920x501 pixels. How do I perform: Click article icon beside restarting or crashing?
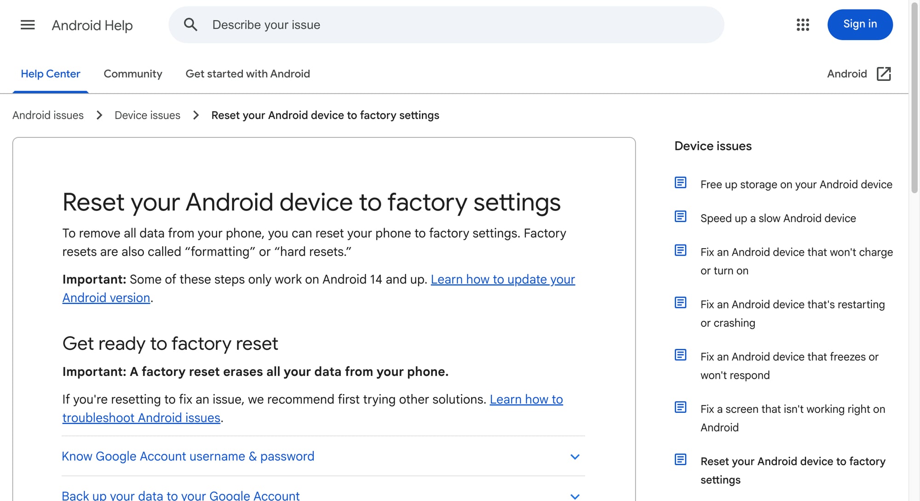click(680, 303)
